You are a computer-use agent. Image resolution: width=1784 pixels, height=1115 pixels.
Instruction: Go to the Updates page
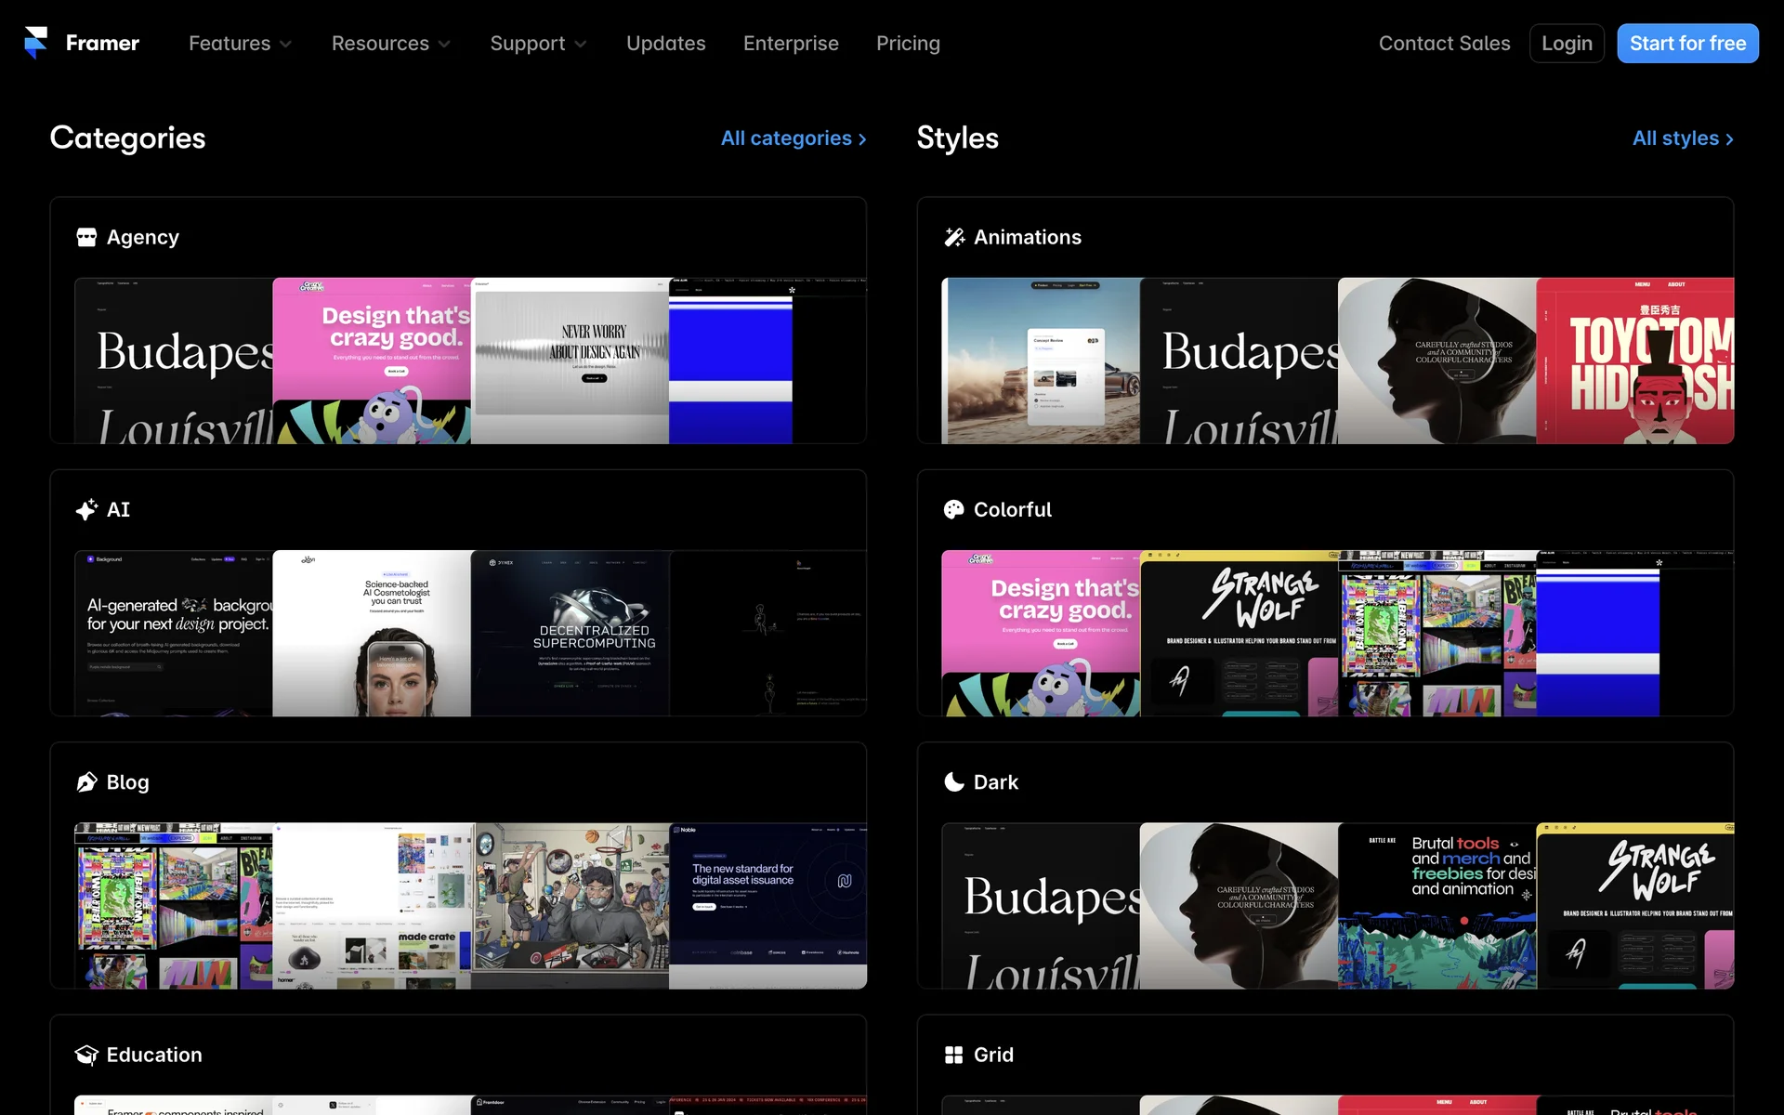pyautogui.click(x=665, y=44)
